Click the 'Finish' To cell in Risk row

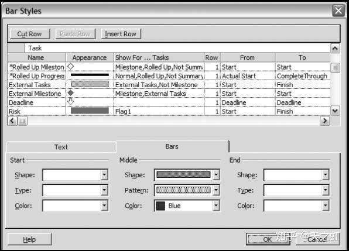click(x=303, y=111)
